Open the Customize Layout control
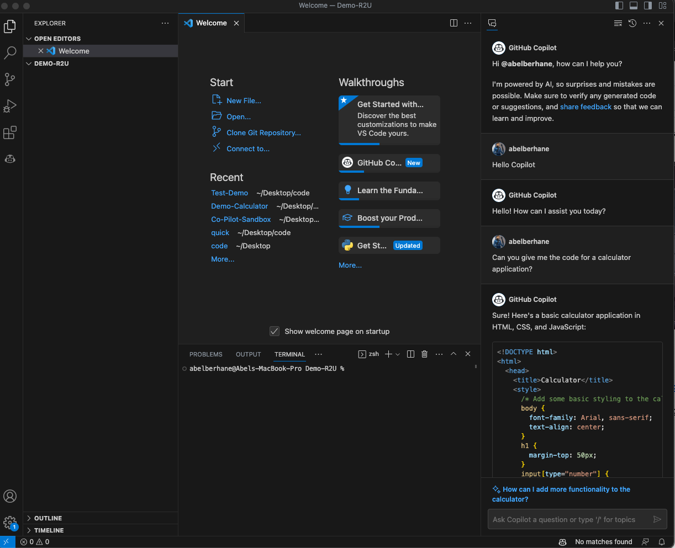This screenshot has height=548, width=675. click(663, 6)
